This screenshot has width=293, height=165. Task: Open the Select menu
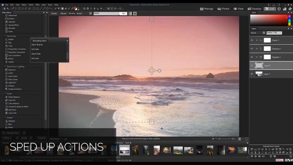point(31,5)
